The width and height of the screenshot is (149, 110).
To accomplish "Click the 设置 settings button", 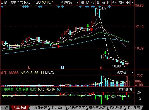I will (x=5, y=108).
